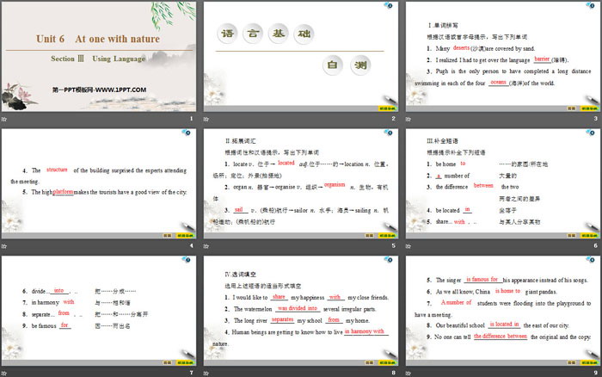The height and width of the screenshot is (377, 602).
Task: Click the blue corner icon on slide 3
Action: pos(591,5)
